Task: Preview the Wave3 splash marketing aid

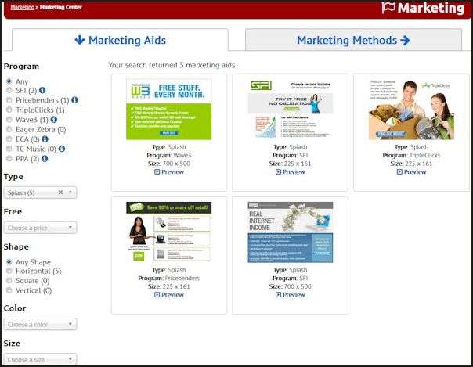Action: pos(169,171)
